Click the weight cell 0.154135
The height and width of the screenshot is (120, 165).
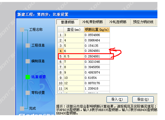click(97, 46)
